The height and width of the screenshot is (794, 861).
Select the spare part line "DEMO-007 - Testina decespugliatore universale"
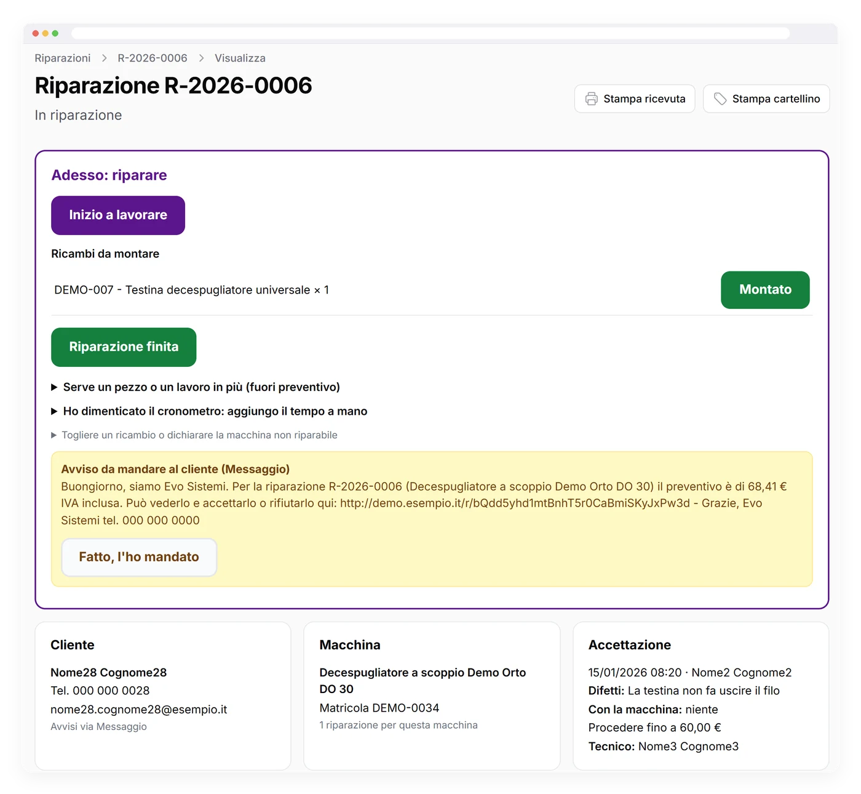coord(192,290)
